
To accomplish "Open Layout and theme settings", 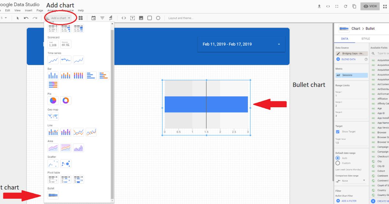I will coord(181,18).
